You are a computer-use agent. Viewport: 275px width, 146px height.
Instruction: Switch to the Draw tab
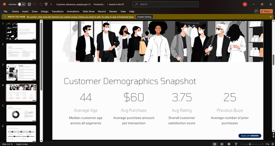tap(35, 11)
